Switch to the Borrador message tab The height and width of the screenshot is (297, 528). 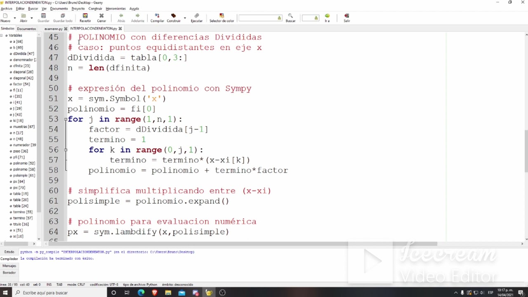[9, 273]
